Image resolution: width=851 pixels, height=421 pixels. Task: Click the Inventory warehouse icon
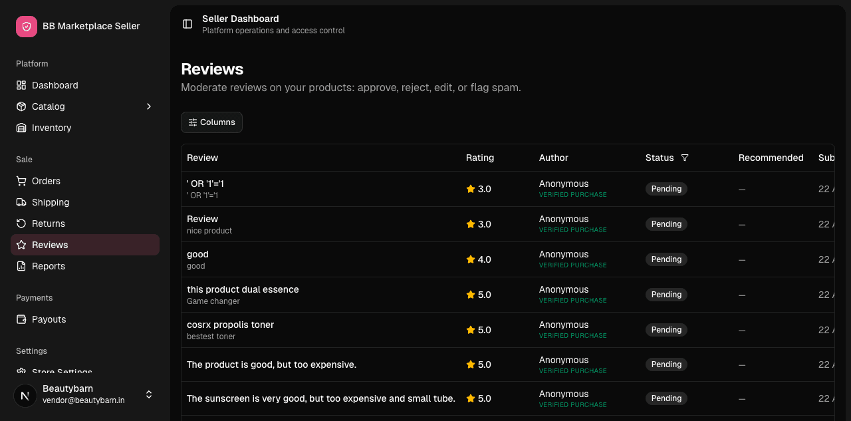(21, 128)
